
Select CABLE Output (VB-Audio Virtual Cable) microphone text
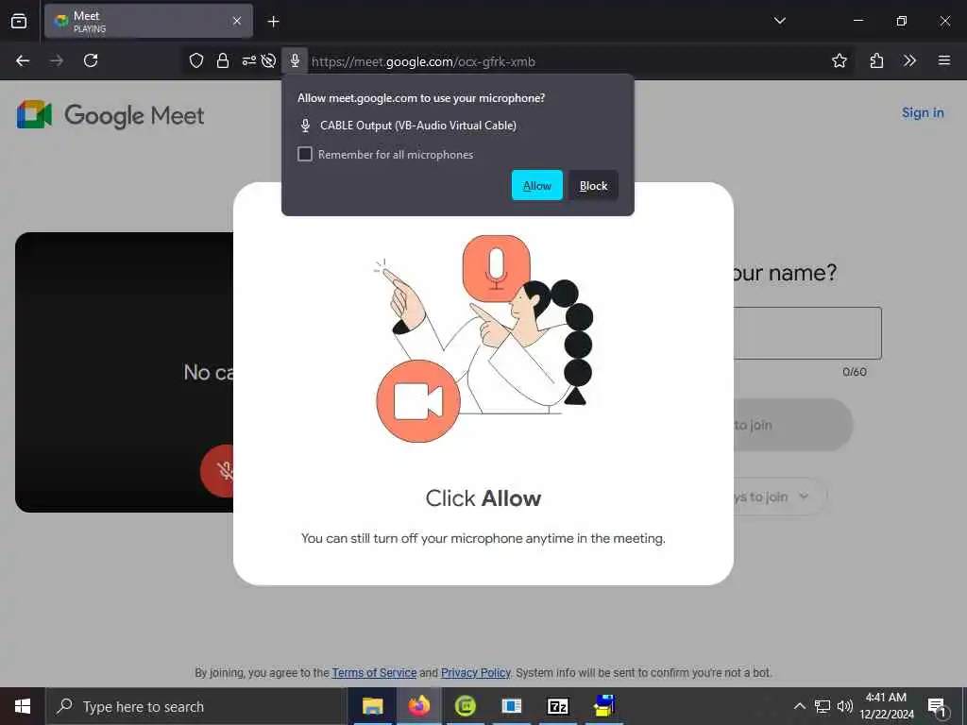pos(418,126)
